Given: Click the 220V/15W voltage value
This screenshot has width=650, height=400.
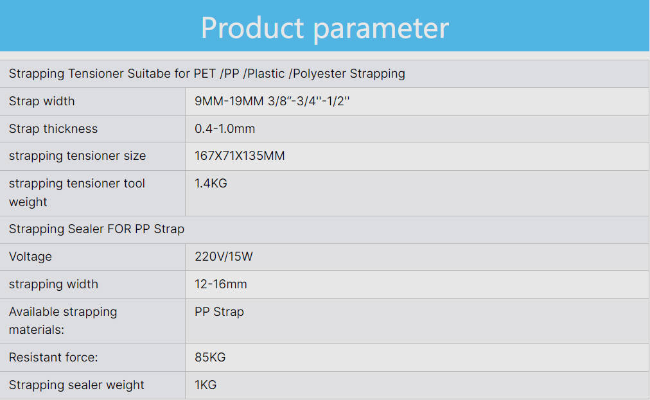Looking at the screenshot, I should [224, 257].
